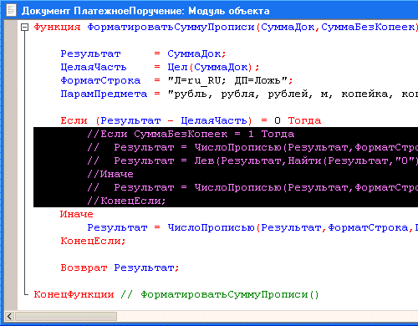Click 'Результат;' in the Возврат line

point(146,267)
